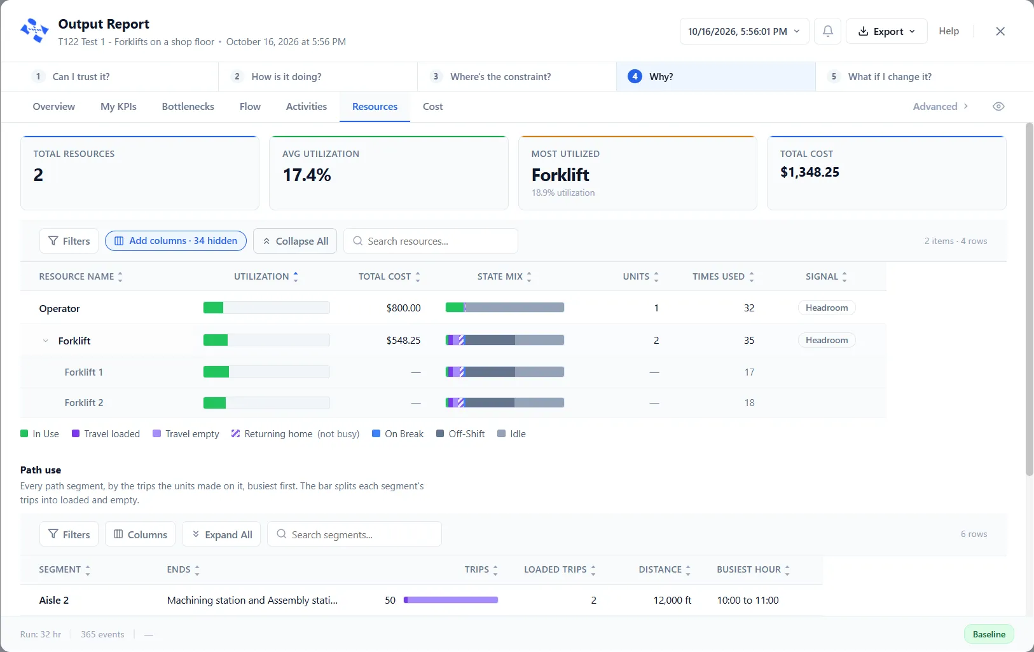Sort by the Resource Name column arrows
Viewport: 1034px width, 652px height.
pos(120,276)
